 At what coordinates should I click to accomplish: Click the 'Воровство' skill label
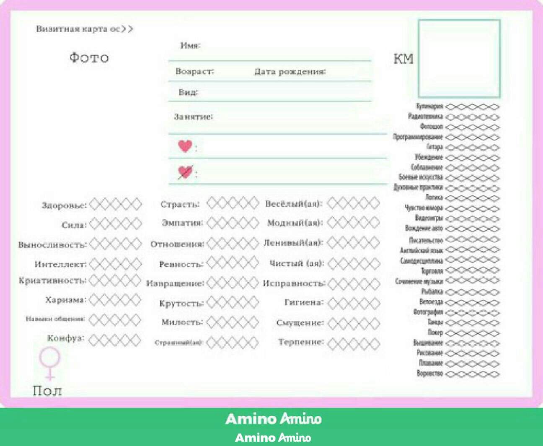(x=430, y=373)
